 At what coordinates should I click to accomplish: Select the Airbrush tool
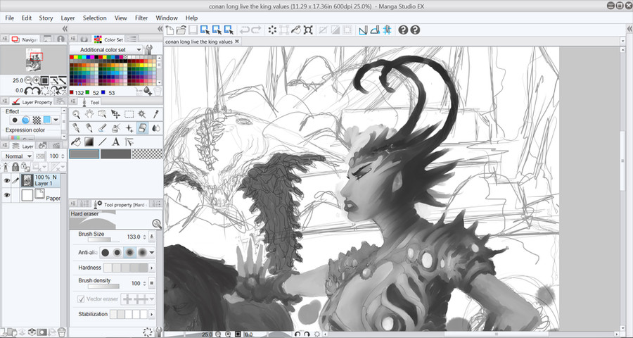pos(116,128)
